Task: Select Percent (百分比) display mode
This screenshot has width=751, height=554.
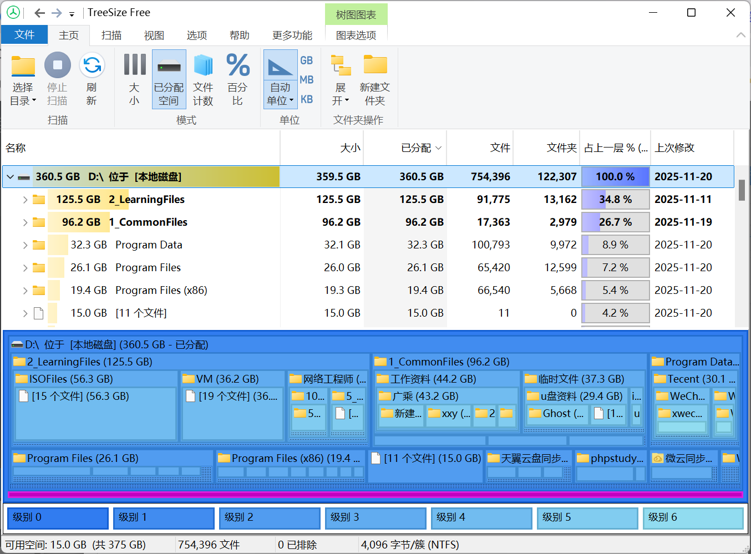Action: click(x=237, y=67)
